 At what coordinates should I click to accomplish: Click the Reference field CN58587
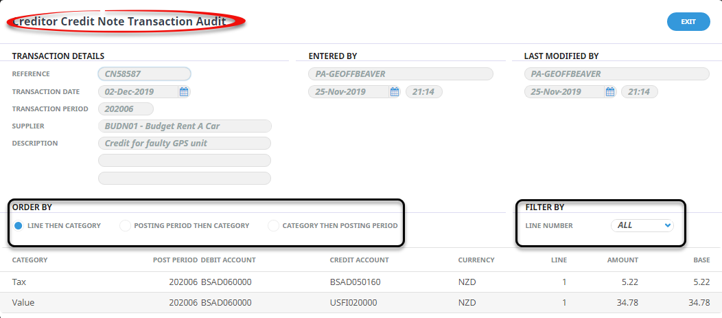coord(144,73)
